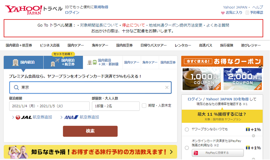
Task: Open the ヘルプ link
Action: (x=258, y=7)
